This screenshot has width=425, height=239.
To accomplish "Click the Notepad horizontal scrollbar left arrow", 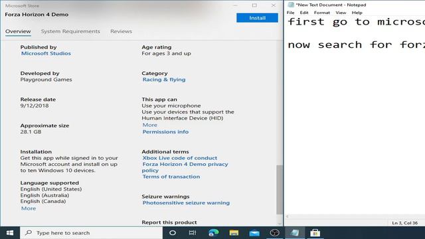I will (x=288, y=216).
